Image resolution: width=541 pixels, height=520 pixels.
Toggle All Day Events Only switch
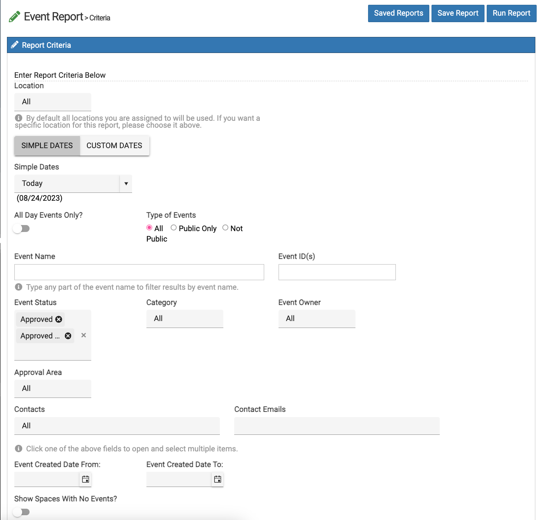tap(21, 229)
